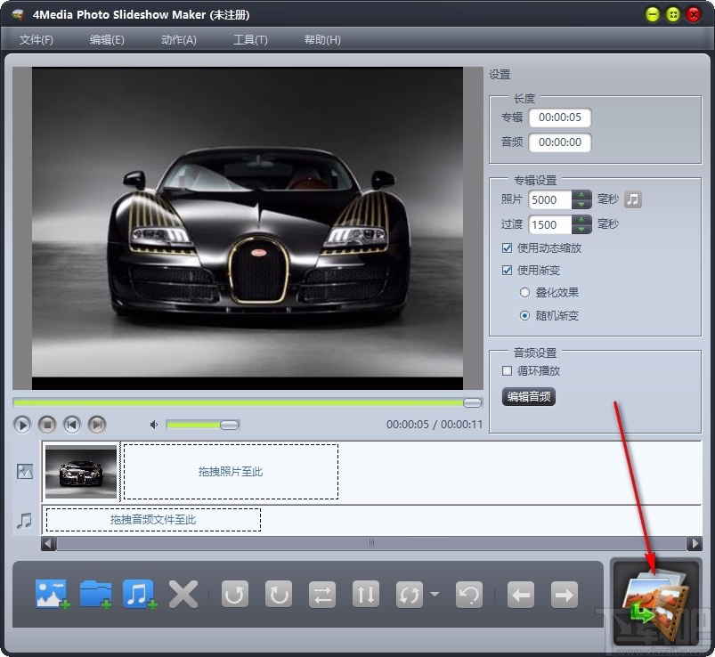Decrease 过渡 value with down stepper
This screenshot has width=715, height=657.
pos(580,229)
